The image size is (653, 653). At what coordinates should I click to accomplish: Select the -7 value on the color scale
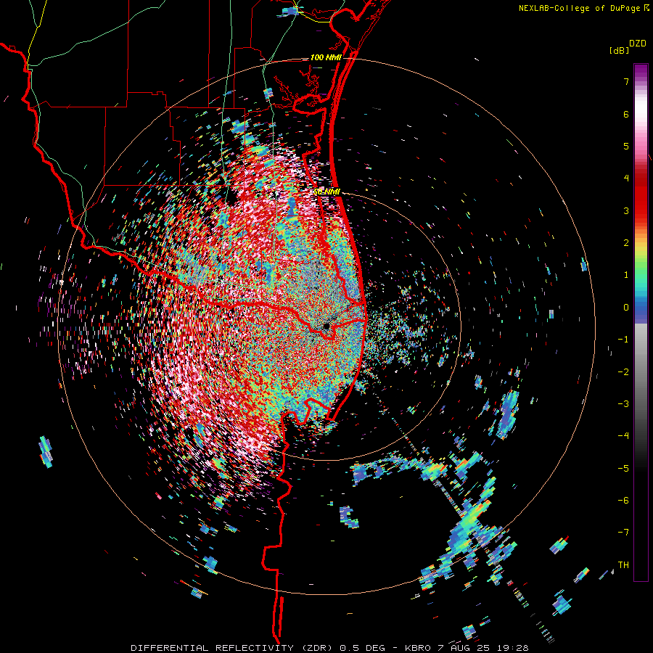tap(623, 533)
